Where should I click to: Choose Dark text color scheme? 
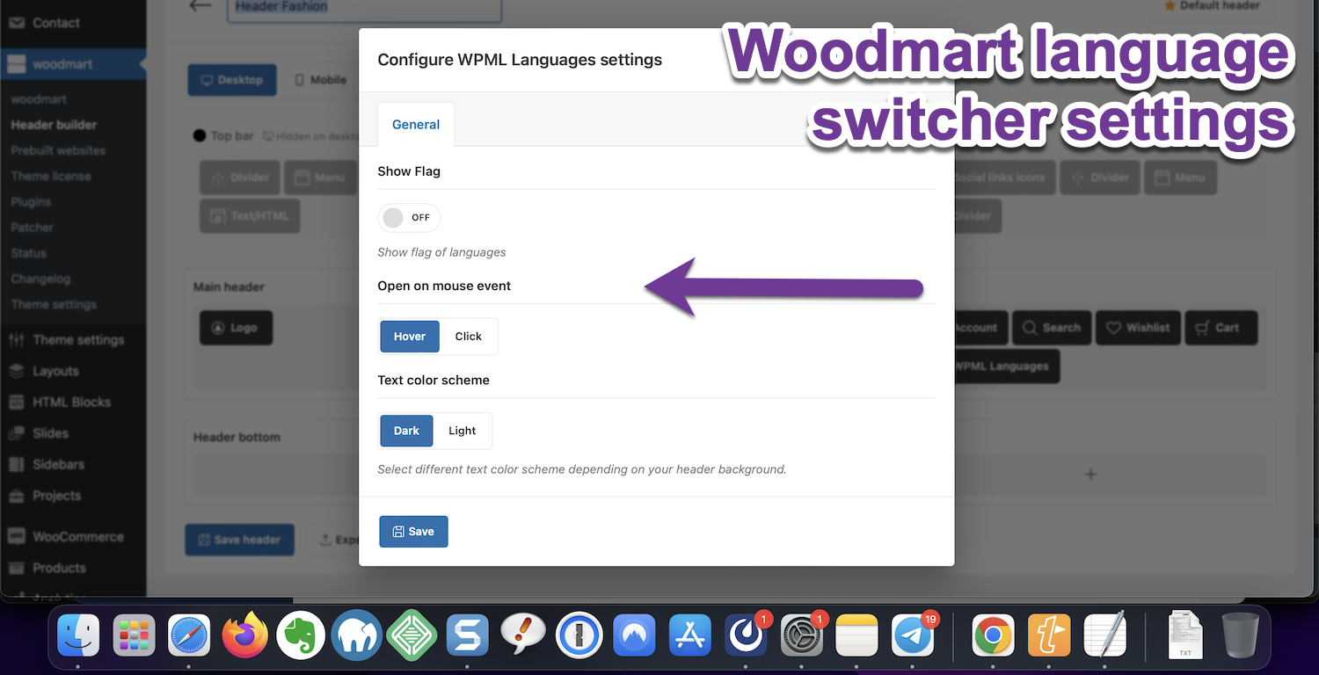[x=406, y=431]
